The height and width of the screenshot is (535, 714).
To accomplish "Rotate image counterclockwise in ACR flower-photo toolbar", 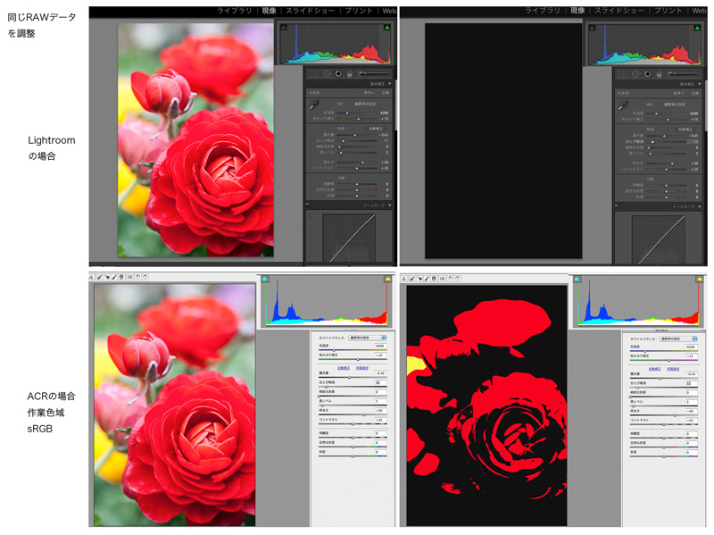I will (138, 277).
